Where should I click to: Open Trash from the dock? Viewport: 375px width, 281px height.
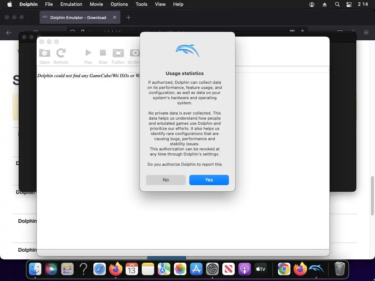339,269
